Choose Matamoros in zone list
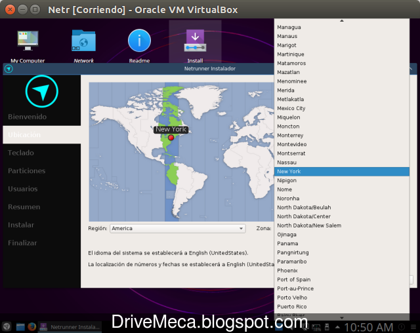Screen dimensions: 420x333 (342, 64)
